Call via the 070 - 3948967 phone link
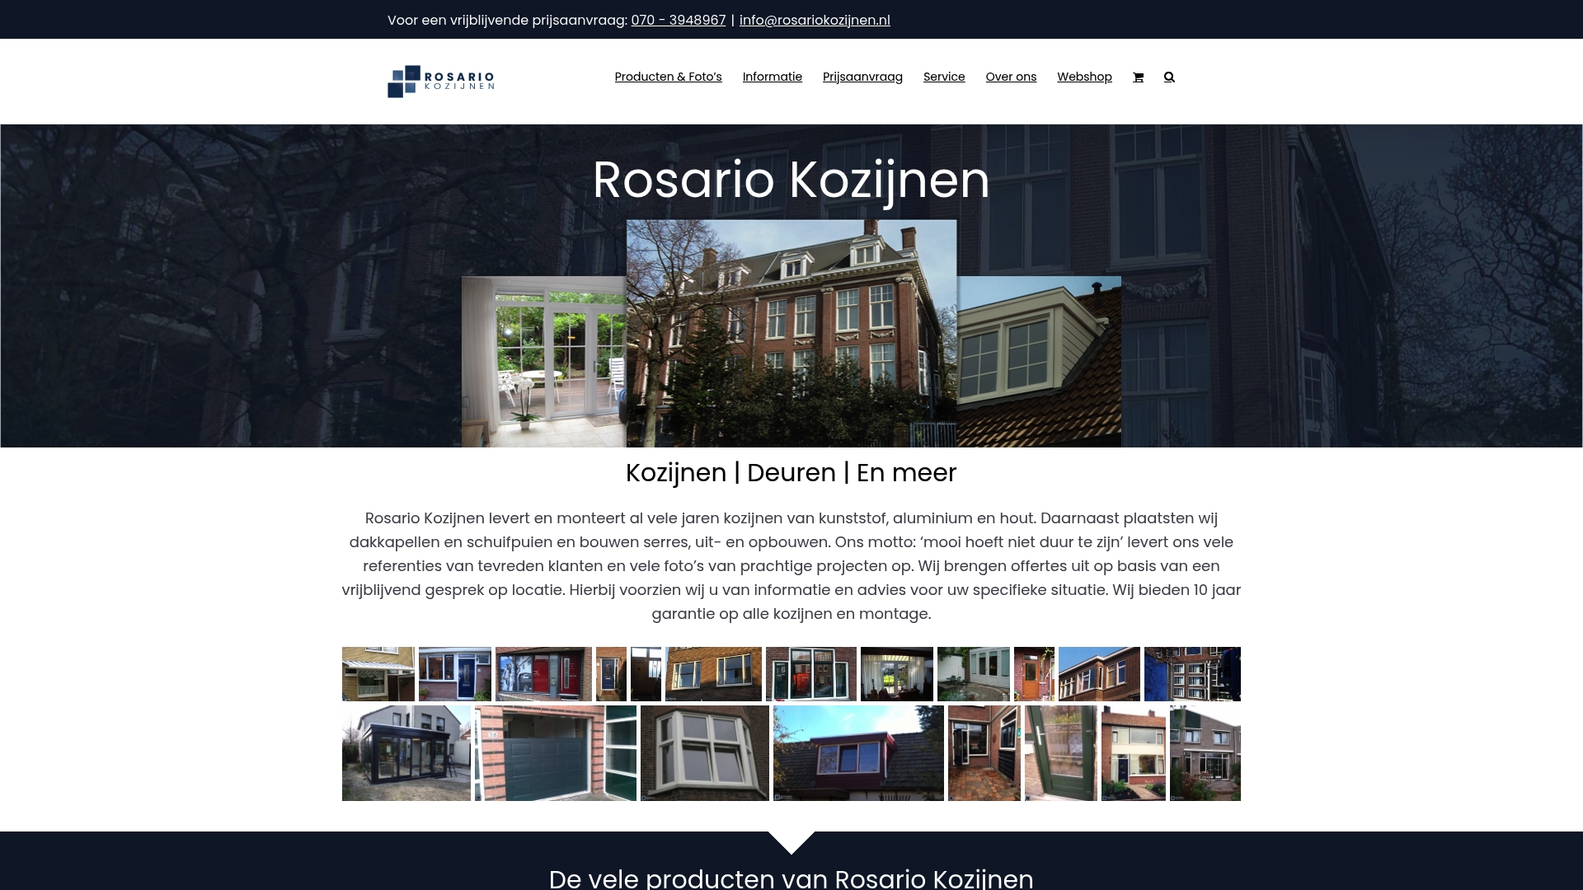Screen dimensions: 1583x890 678,19
